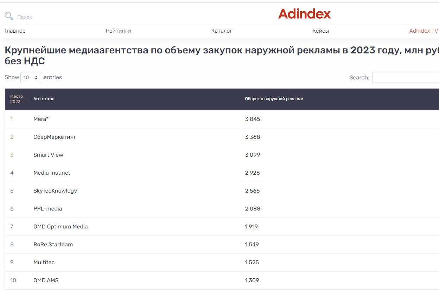The image size is (439, 291).
Task: Open the AdIndex TV menu item
Action: 424,31
